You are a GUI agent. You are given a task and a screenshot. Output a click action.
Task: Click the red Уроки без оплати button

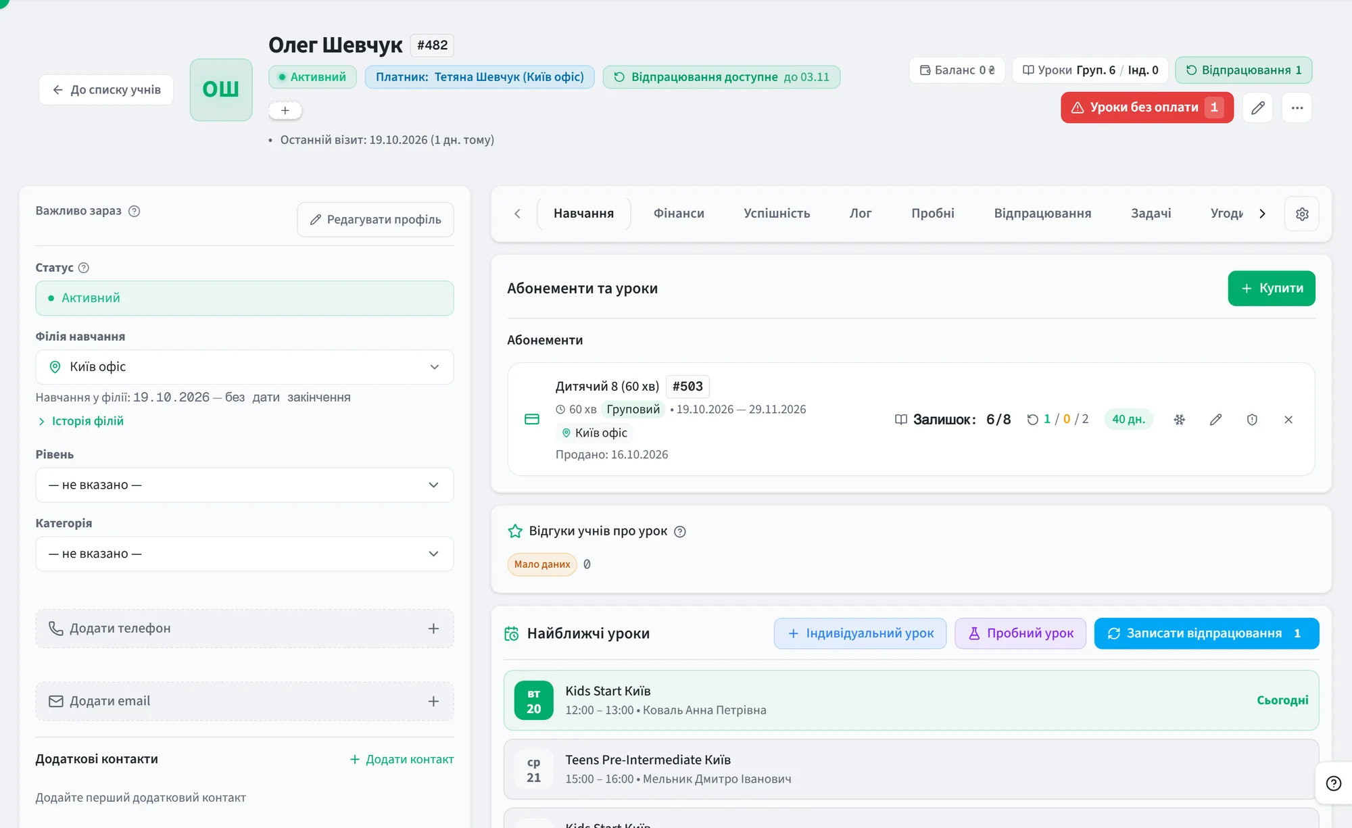[x=1146, y=107]
